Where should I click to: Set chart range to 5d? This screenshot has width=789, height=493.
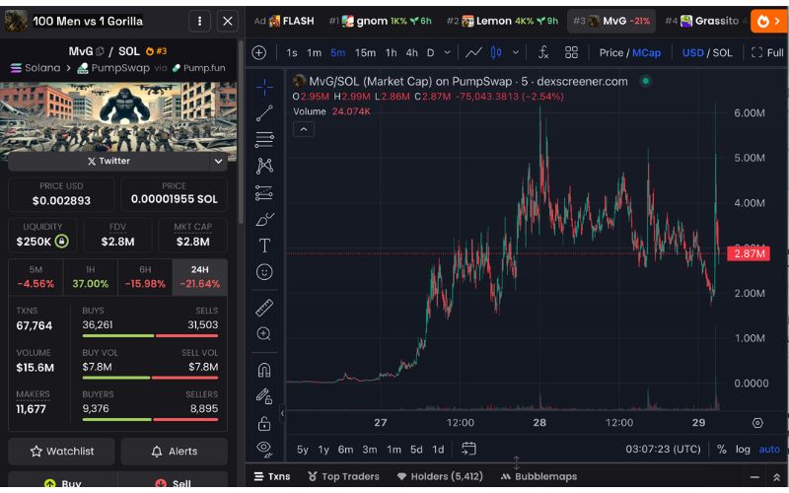[416, 450]
